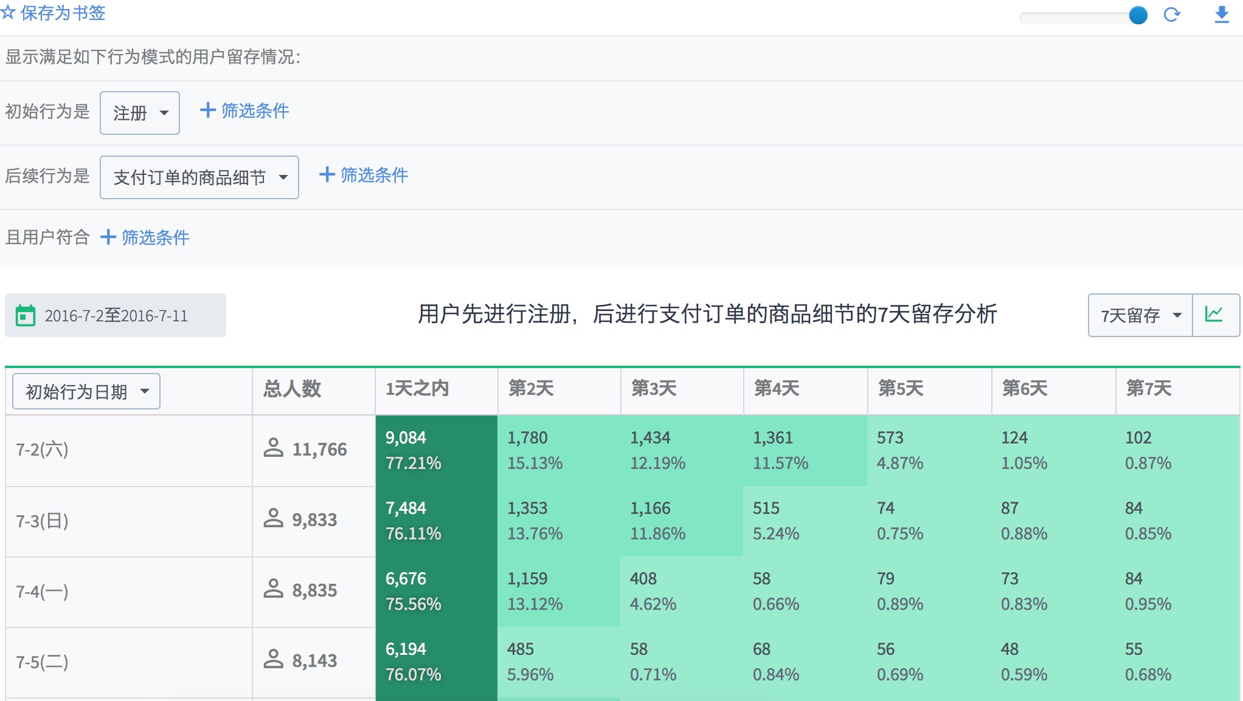Click the 9,084 retention cell for 7-2

point(437,450)
